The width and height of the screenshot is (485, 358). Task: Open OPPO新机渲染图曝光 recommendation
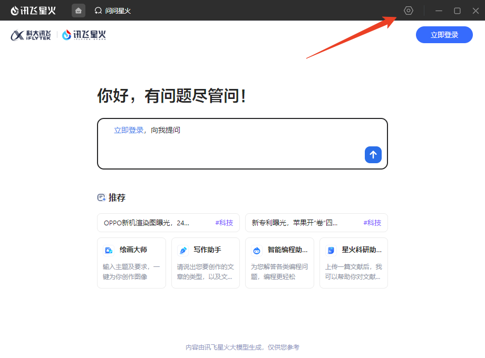point(168,223)
